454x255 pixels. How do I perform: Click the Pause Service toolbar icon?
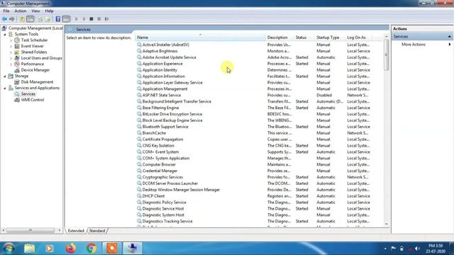[x=99, y=19]
